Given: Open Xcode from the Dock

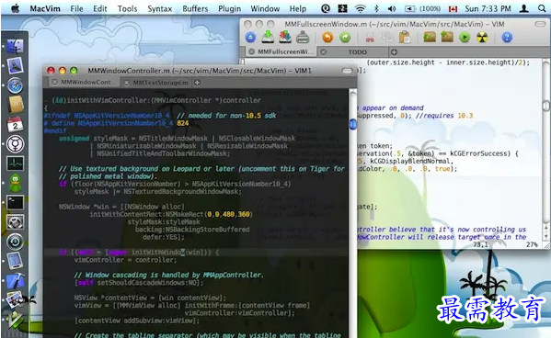Looking at the screenshot, I should (x=15, y=281).
